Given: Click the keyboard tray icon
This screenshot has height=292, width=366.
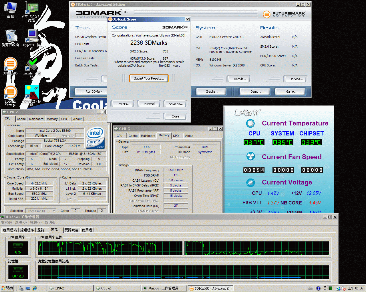Looking at the screenshot, I should pos(311,288).
